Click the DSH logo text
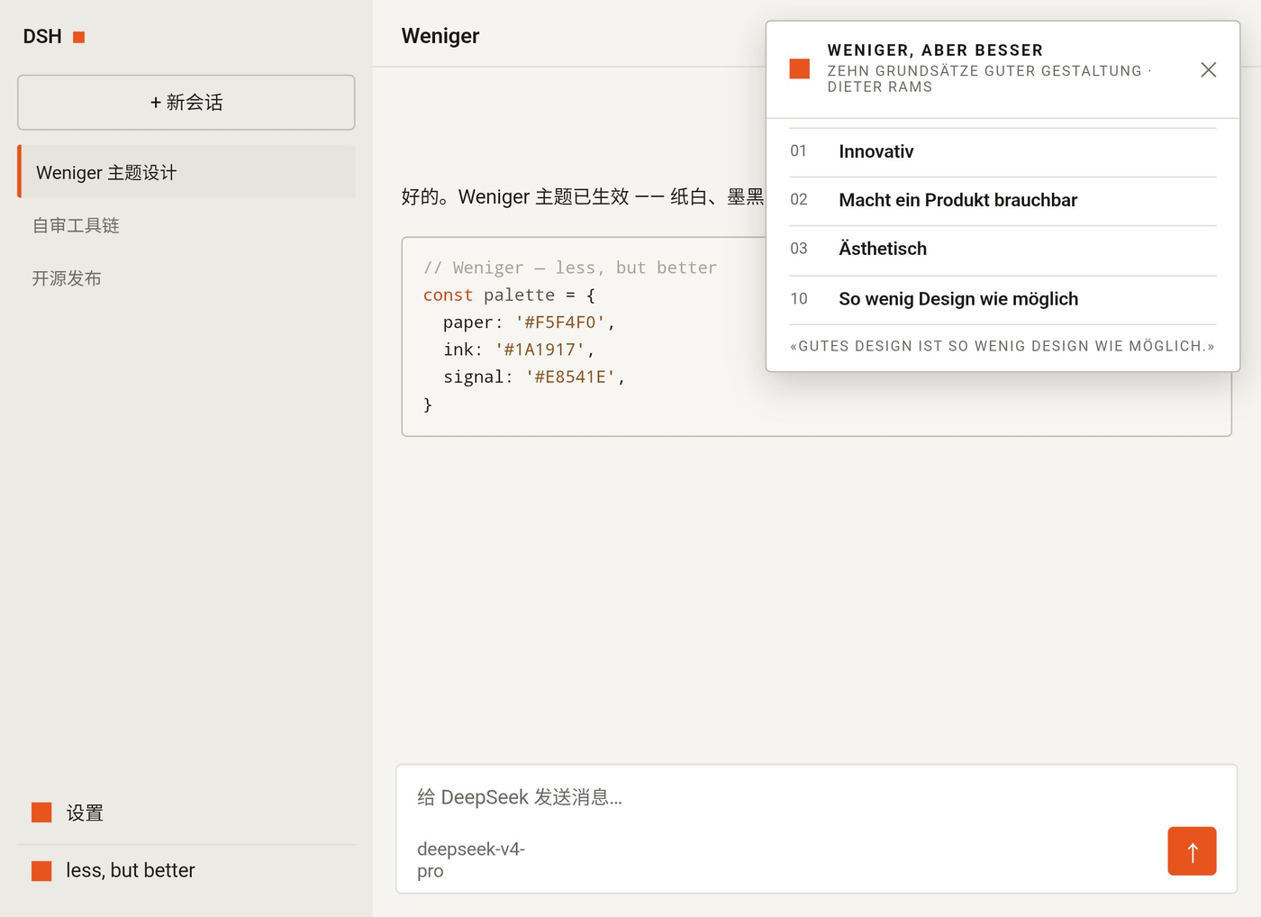 click(x=42, y=37)
